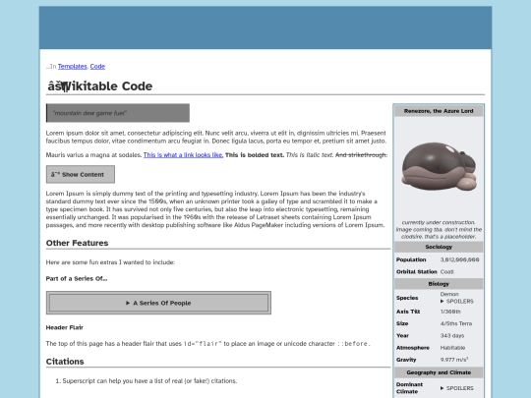Click the Show Content button
The height and width of the screenshot is (398, 531).
(x=81, y=174)
